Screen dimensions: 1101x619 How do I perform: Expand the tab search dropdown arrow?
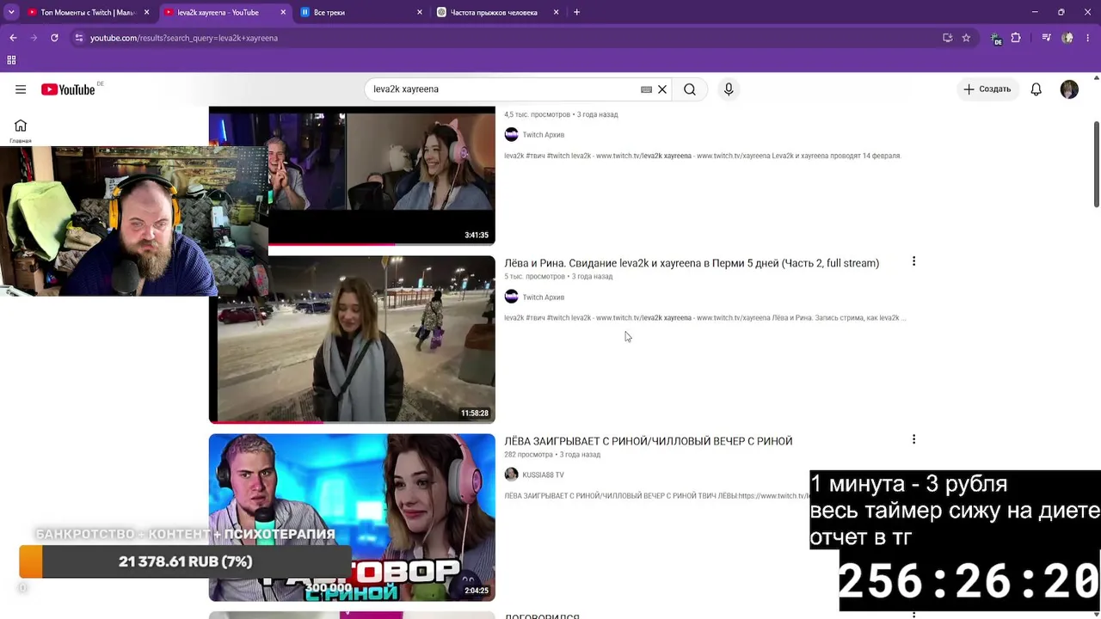(x=11, y=12)
